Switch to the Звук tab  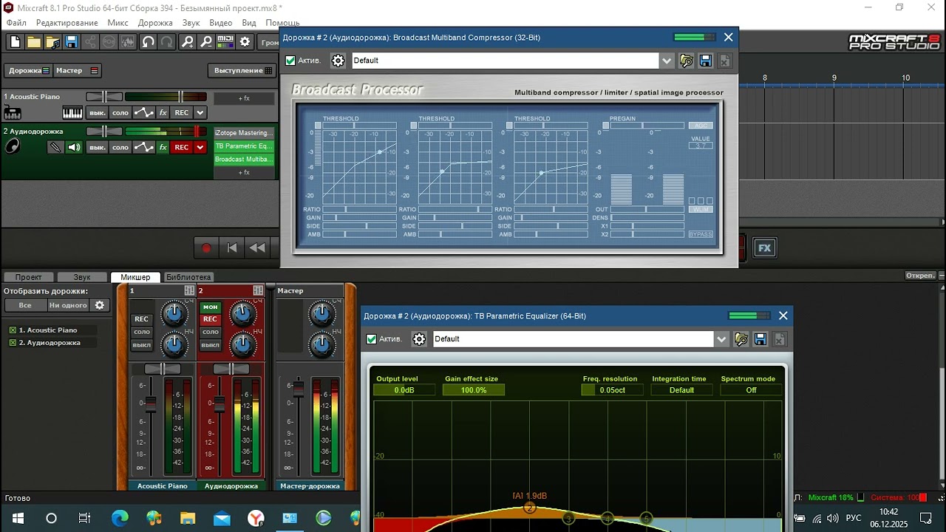coord(82,277)
